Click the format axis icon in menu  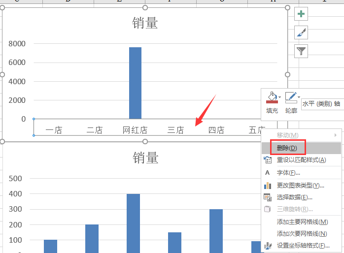pyautogui.click(x=268, y=246)
